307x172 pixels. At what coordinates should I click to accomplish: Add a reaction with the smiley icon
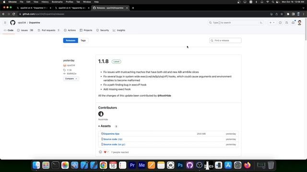click(x=100, y=152)
